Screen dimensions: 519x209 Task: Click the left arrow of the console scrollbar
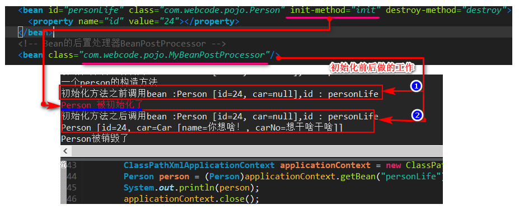65,151
